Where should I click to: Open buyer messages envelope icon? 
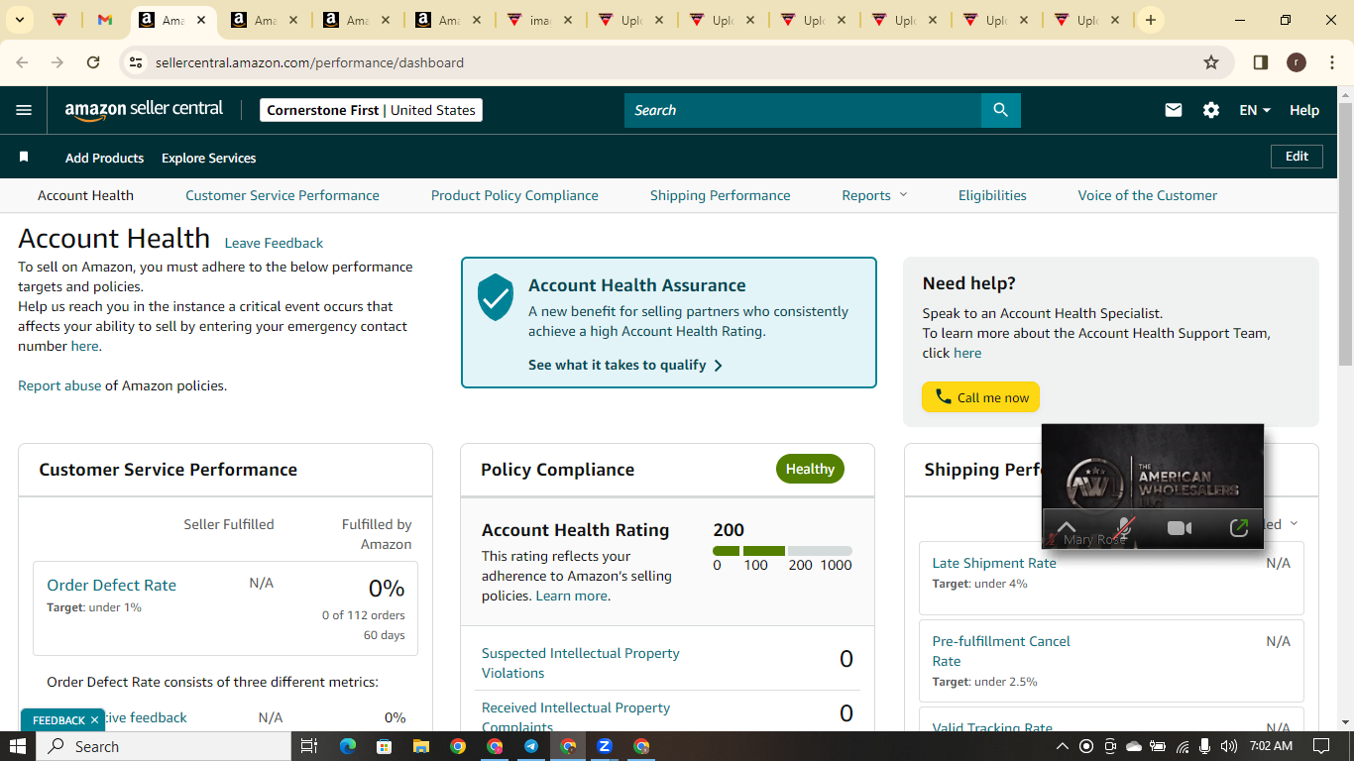(1174, 110)
